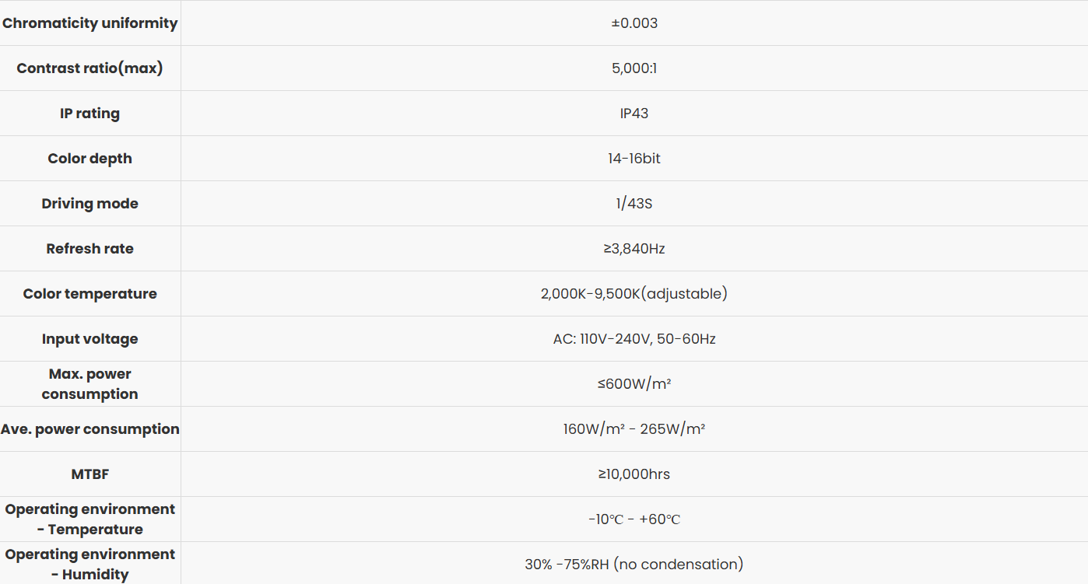Click the Driving mode label
The width and height of the screenshot is (1088, 584).
90,204
